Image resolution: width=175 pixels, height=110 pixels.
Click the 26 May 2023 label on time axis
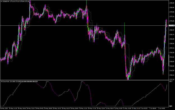point(4,108)
